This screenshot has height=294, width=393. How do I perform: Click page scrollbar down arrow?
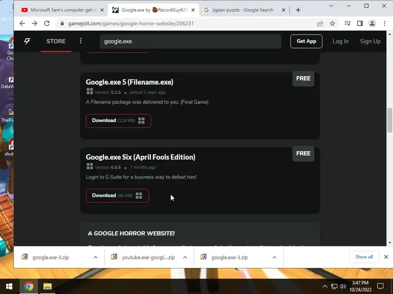coord(390,243)
